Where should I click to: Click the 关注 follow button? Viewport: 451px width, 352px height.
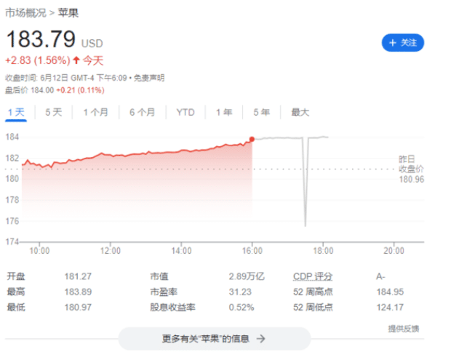pos(403,43)
